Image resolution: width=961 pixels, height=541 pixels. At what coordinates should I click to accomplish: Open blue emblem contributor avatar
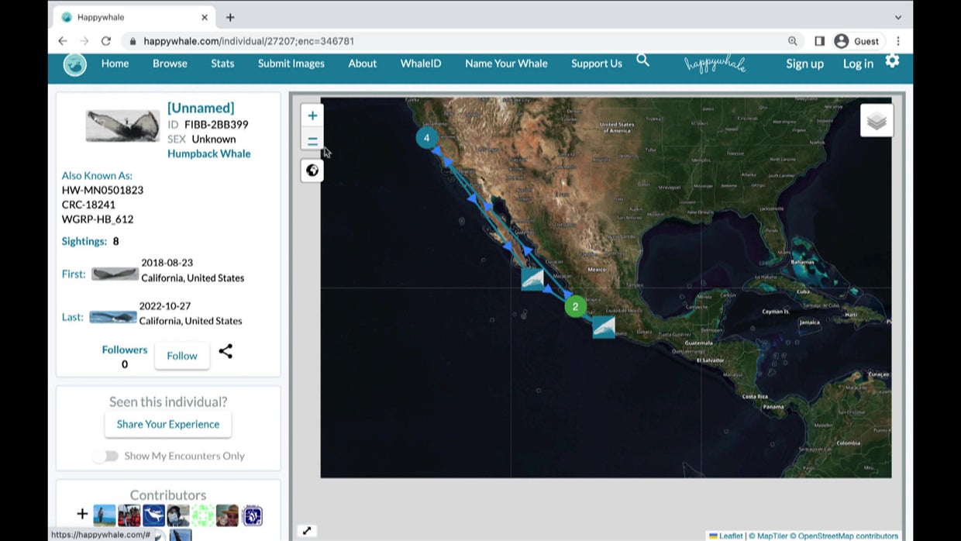252,515
